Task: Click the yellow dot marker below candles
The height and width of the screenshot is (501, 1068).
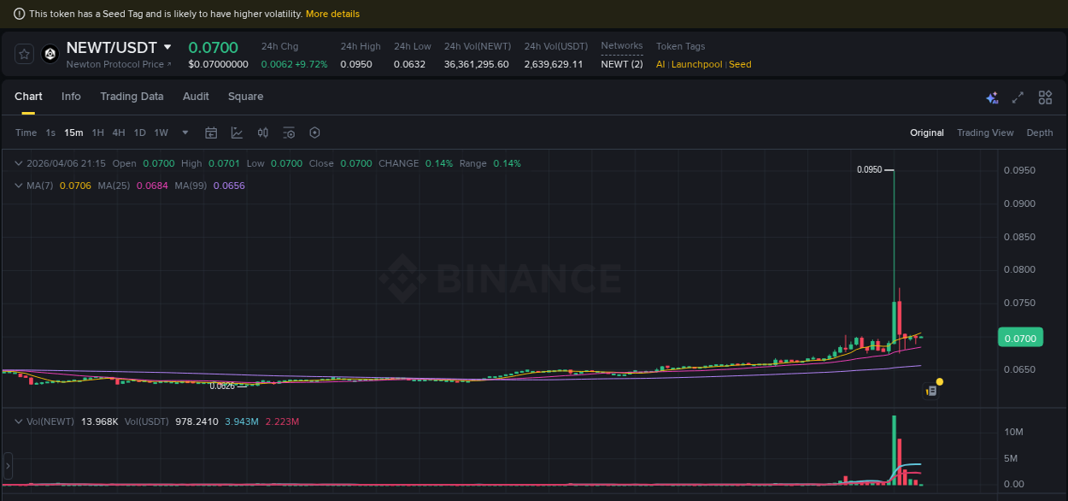Action: [x=940, y=381]
